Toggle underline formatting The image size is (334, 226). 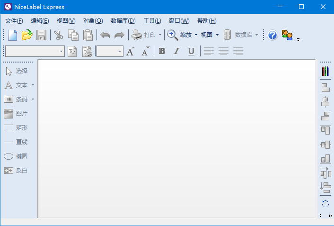click(191, 52)
